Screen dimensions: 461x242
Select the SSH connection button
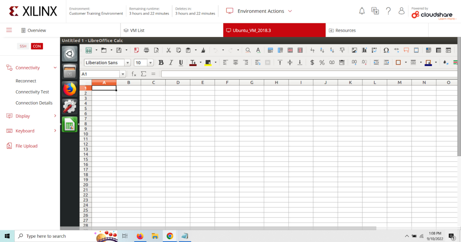pos(23,46)
